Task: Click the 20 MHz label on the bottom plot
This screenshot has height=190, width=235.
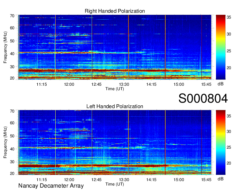Action: 12,173
